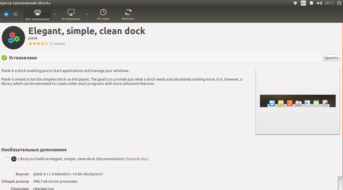
Task: Go back with the blue left arrow
Action: (x=6, y=14)
